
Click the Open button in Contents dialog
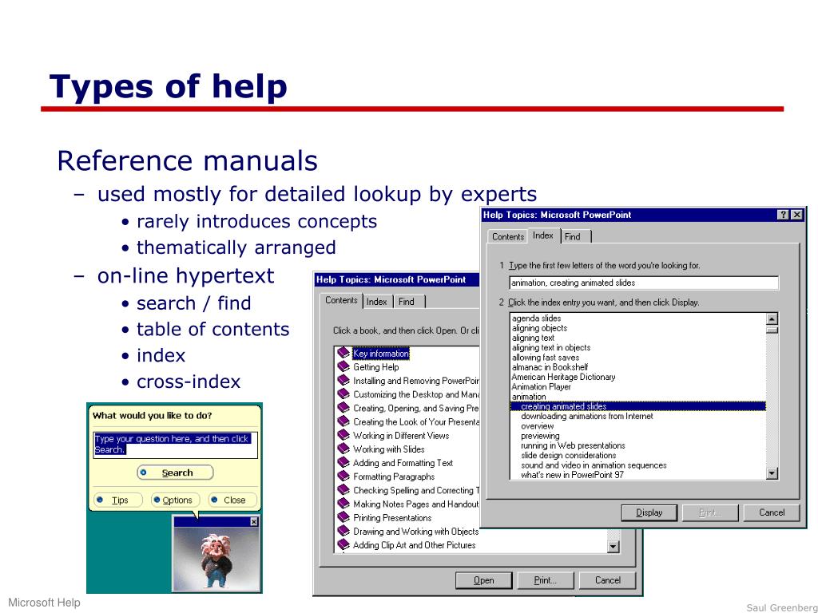(x=483, y=580)
